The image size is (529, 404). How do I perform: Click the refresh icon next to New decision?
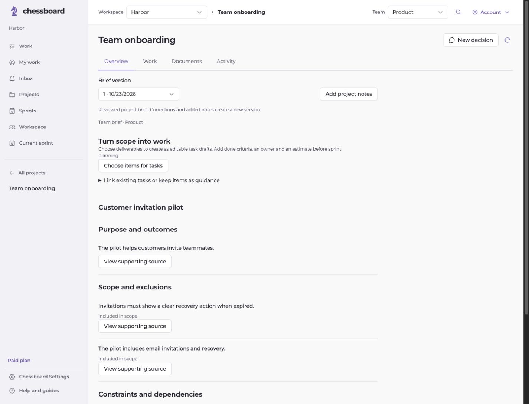[x=507, y=40]
